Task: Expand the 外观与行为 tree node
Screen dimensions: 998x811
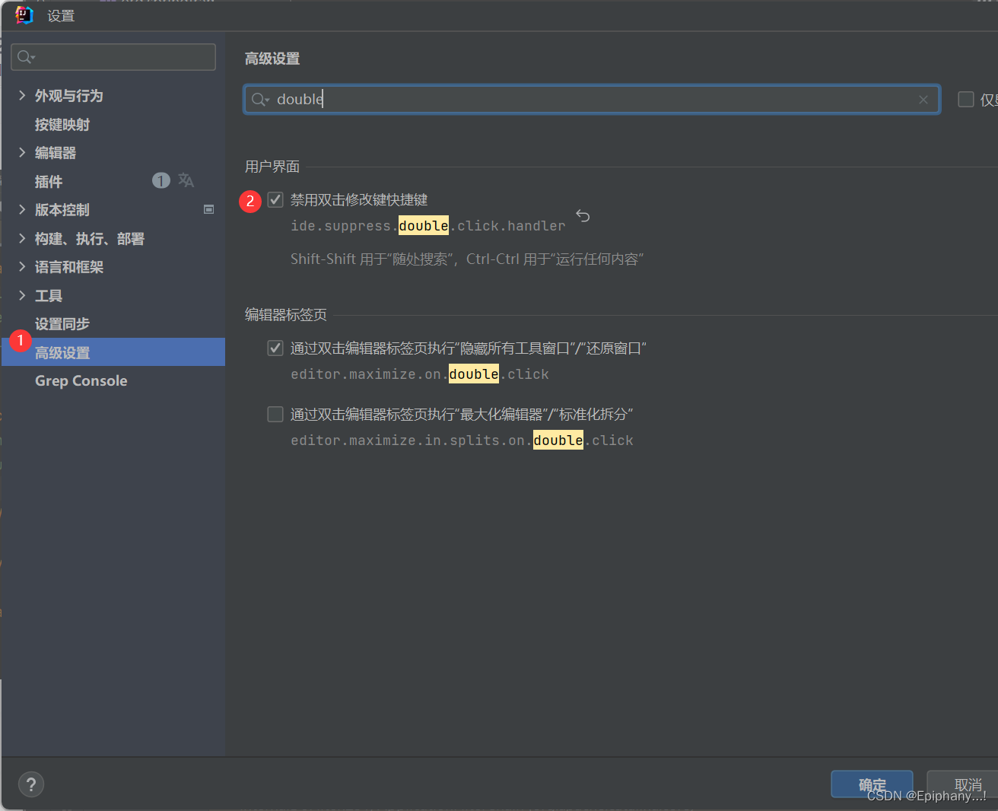Action: point(22,95)
